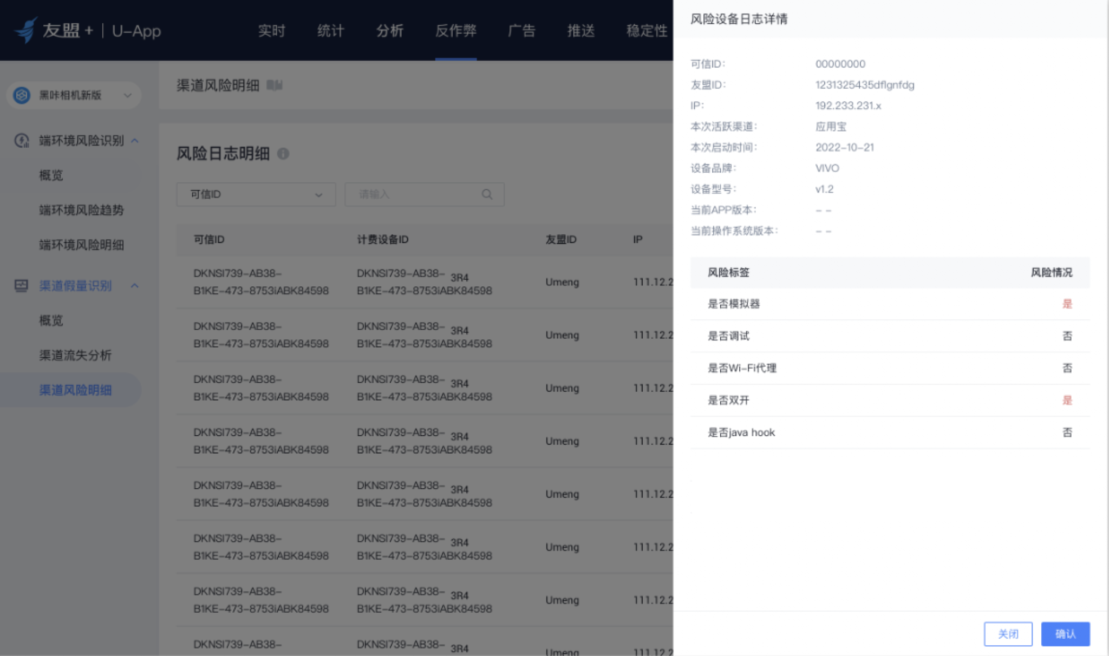Click the 风险设备日志详情 panel title
Viewport: 1109px width, 656px height.
coord(739,19)
